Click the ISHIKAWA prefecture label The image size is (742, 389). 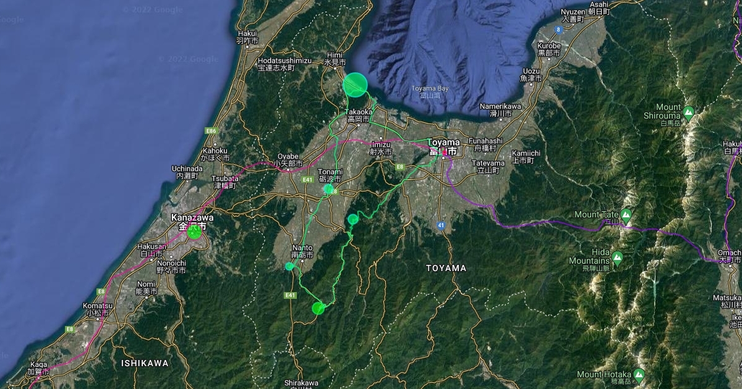click(x=145, y=363)
